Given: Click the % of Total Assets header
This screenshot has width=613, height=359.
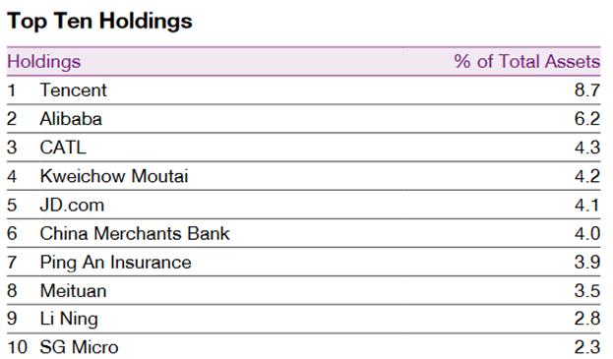Looking at the screenshot, I should click(527, 61).
